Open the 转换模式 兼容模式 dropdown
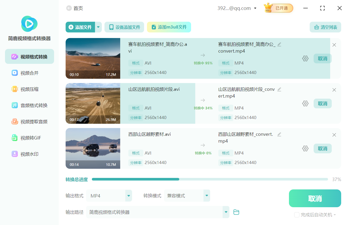 [207, 195]
